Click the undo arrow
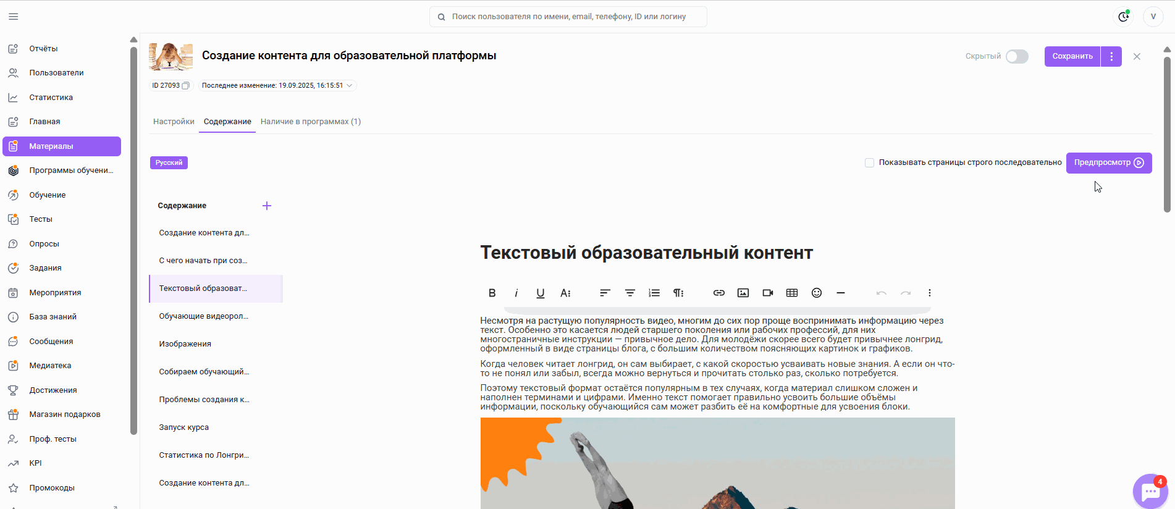This screenshot has height=509, width=1175. coord(882,293)
